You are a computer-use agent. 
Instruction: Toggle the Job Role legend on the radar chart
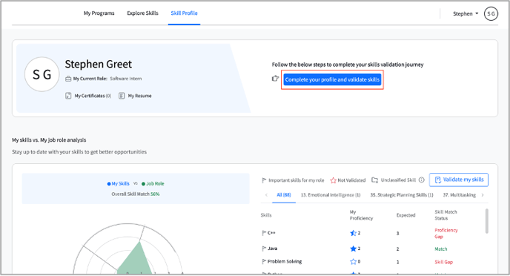tap(153, 183)
